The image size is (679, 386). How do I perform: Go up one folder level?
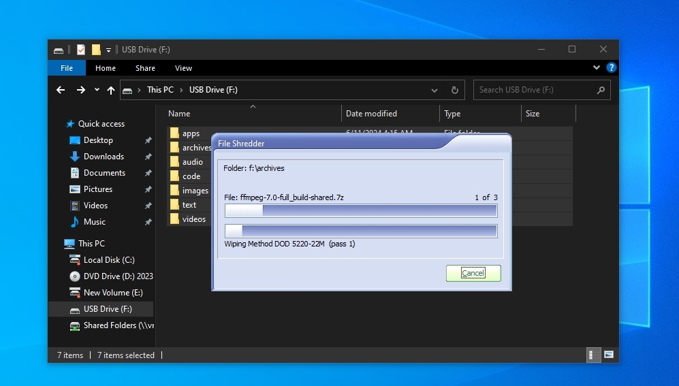(x=111, y=90)
